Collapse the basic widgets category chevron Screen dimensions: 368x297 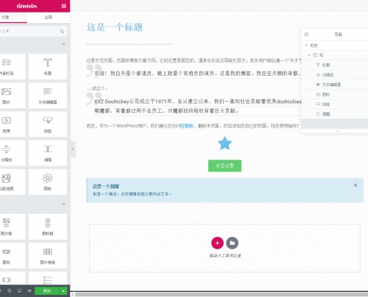click(64, 44)
